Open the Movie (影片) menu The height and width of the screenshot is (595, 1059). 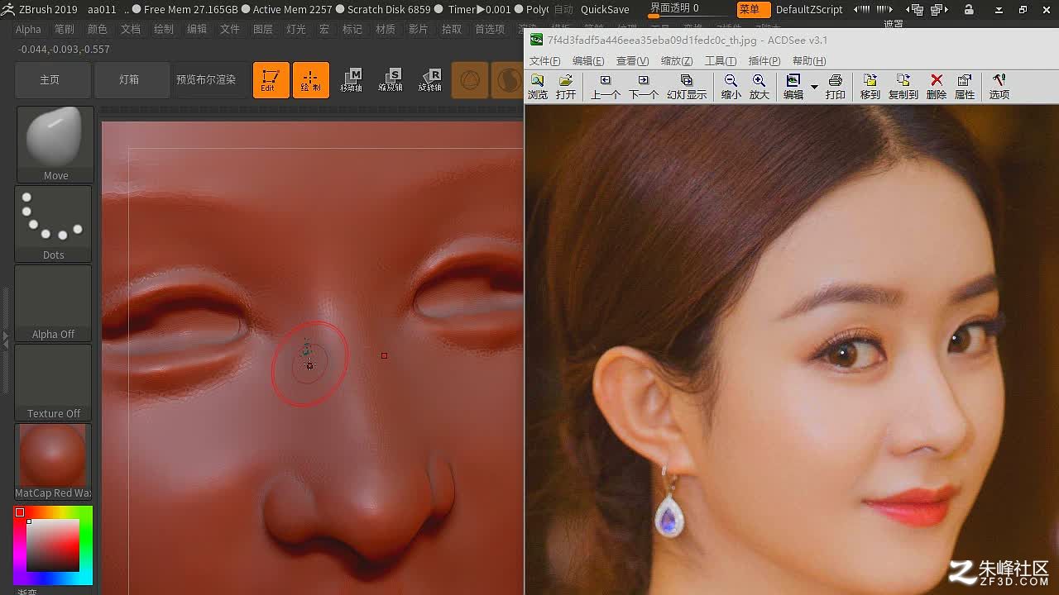[x=419, y=29]
